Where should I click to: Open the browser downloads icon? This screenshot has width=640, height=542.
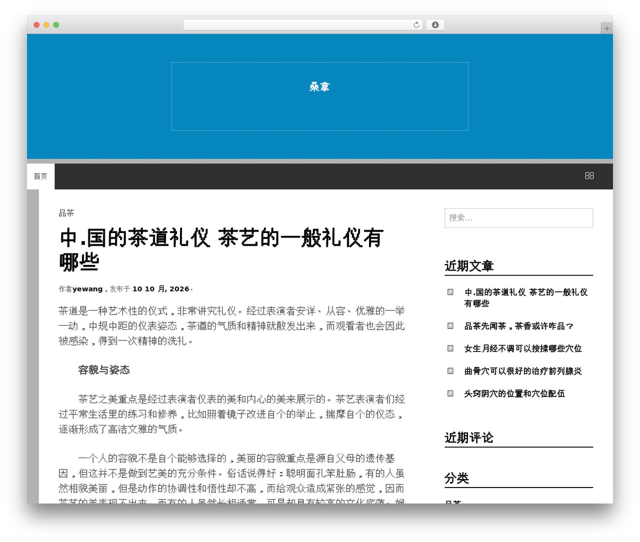(x=435, y=25)
